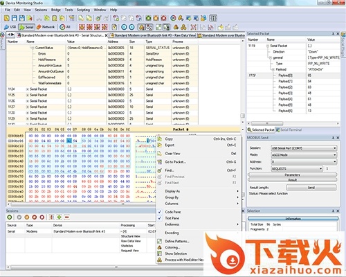The width and height of the screenshot is (346, 277).
Task: Click the New document toolbar icon
Action: tap(7, 18)
